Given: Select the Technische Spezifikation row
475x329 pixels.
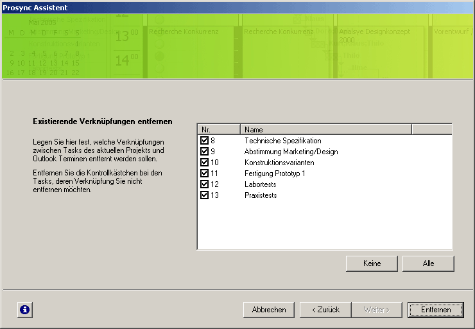Looking at the screenshot, I should (x=282, y=141).
